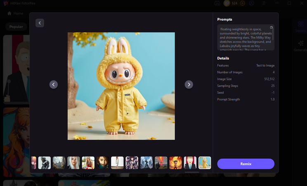Click the large Labubu preview image

(121, 86)
